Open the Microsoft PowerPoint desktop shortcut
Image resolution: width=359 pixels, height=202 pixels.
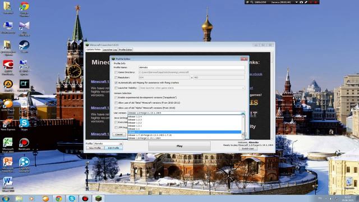point(8,164)
